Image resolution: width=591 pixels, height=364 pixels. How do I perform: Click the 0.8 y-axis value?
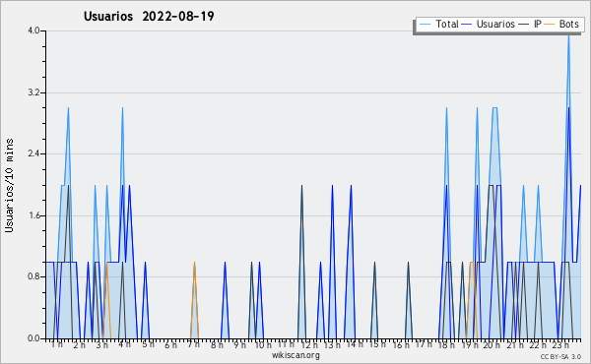(34, 277)
